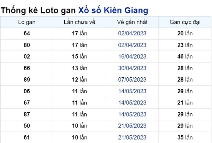Click 21/05/2023 link in row 61
This screenshot has width=212, height=143.
pyautogui.click(x=132, y=137)
